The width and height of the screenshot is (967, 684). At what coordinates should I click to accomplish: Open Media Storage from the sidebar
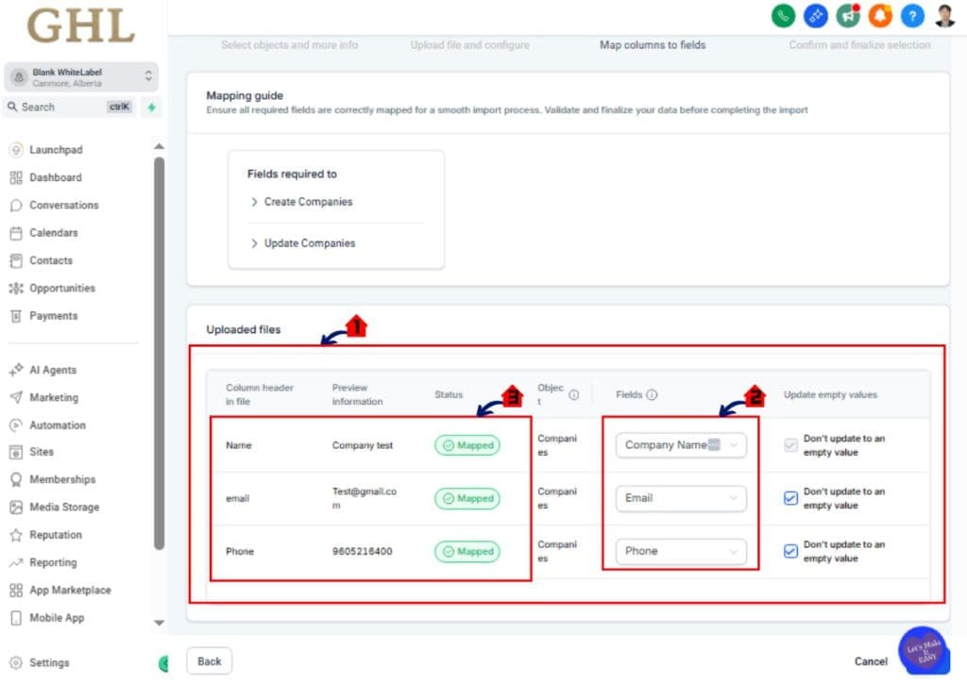tap(17, 507)
